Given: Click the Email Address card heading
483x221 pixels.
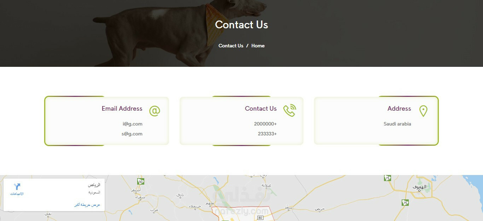Looking at the screenshot, I should coord(122,109).
